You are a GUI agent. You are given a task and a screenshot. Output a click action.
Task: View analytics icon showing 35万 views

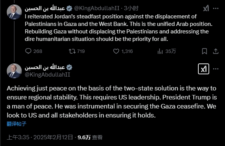coord(166,51)
